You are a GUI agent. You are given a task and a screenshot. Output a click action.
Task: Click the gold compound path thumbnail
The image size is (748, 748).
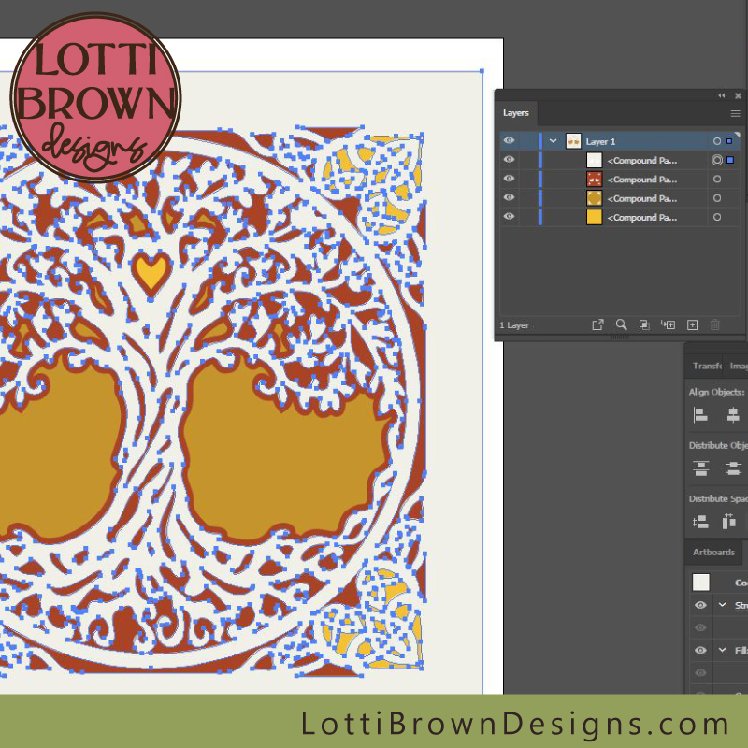[x=594, y=198]
